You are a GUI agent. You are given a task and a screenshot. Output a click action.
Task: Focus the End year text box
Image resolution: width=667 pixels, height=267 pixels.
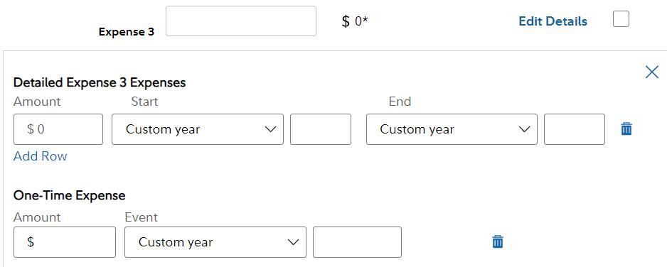(575, 129)
